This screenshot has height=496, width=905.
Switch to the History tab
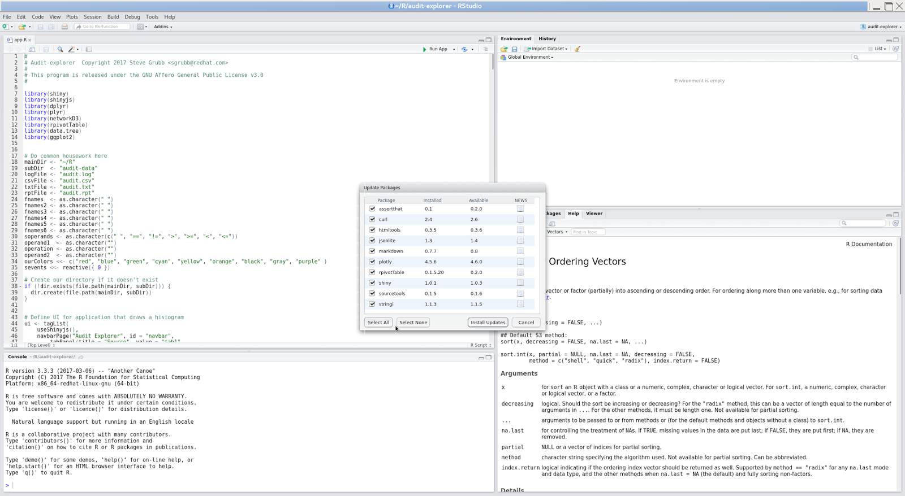[x=547, y=39]
